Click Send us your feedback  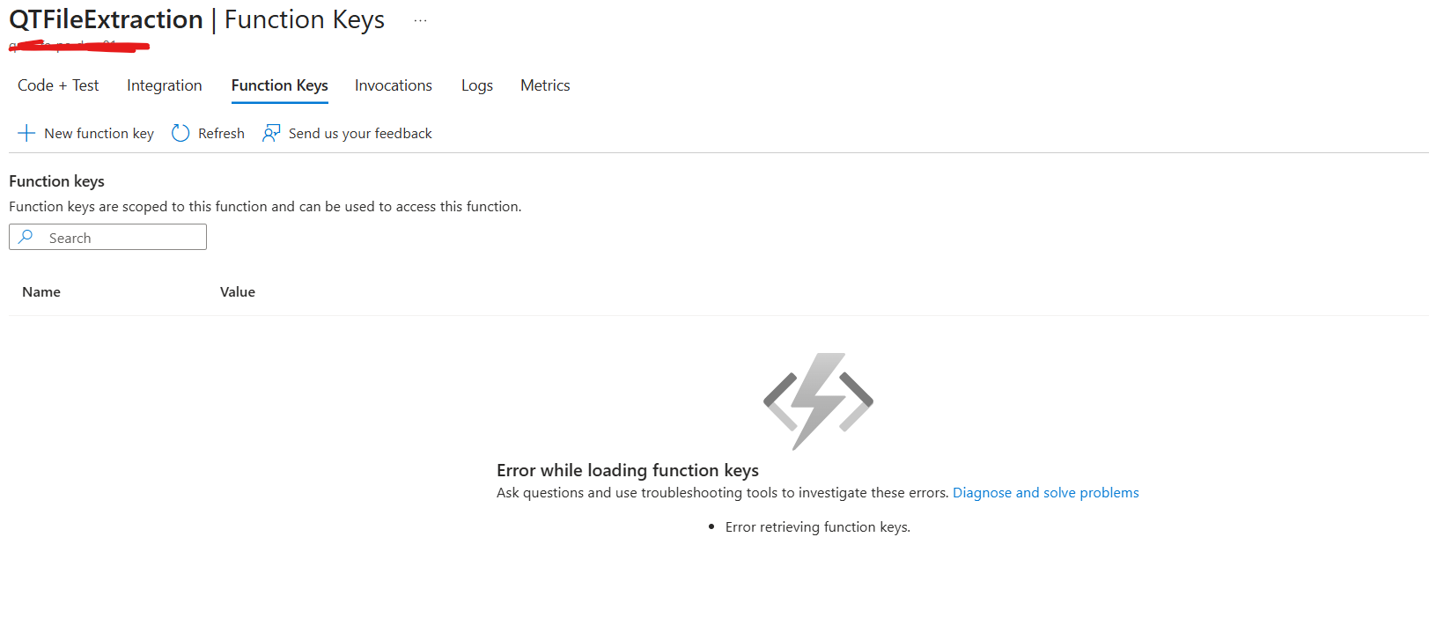[x=360, y=133]
